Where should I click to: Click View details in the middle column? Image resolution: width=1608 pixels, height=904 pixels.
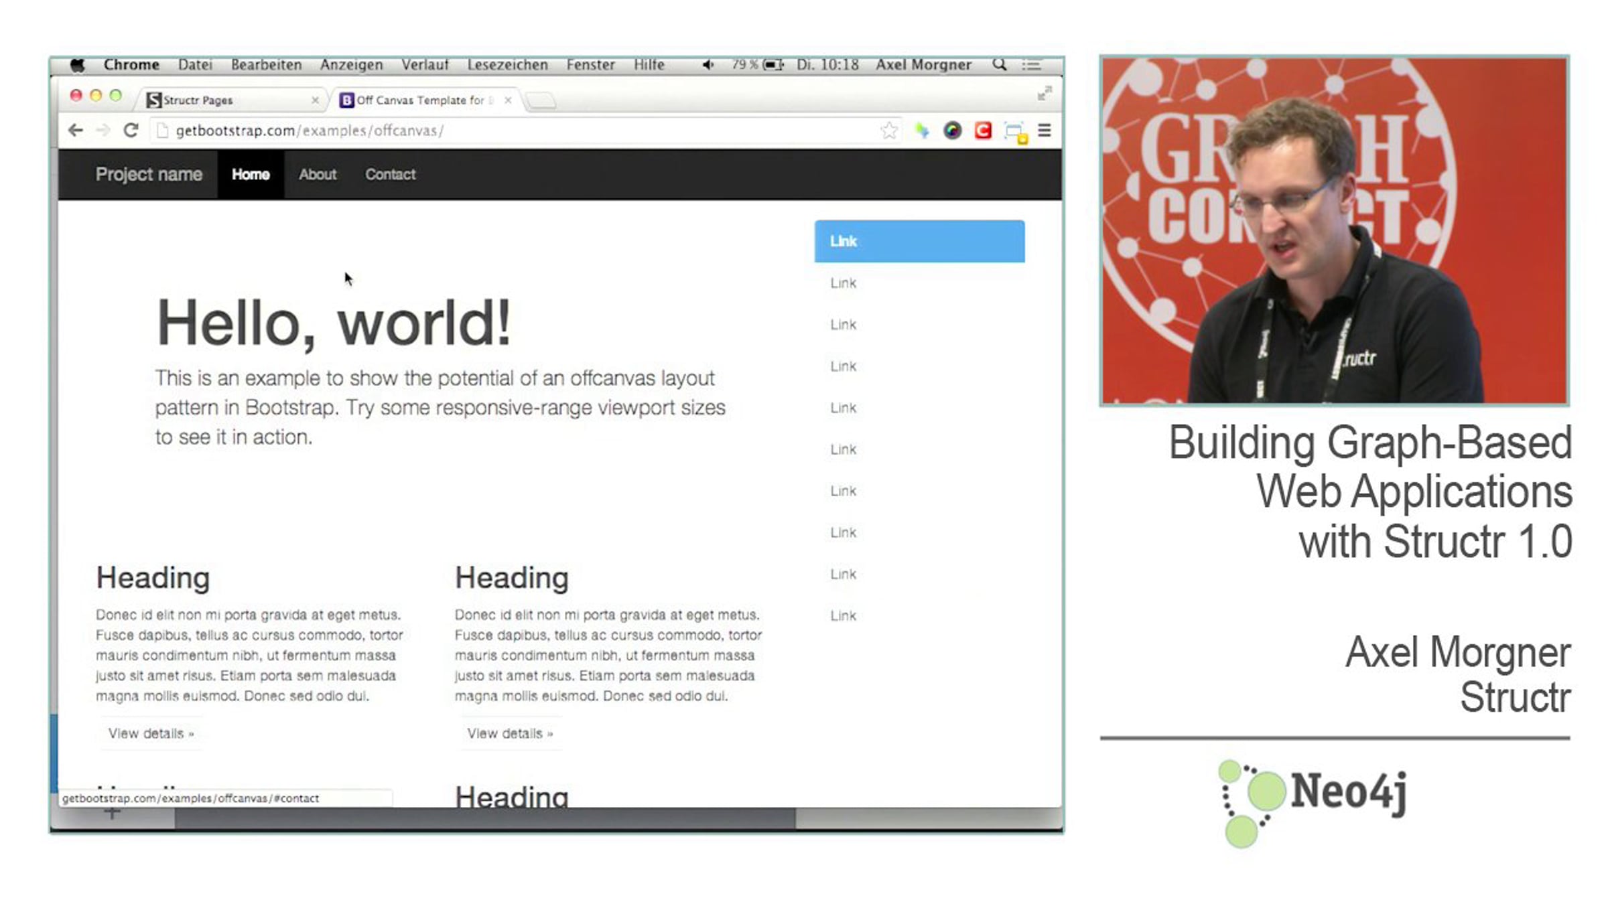pyautogui.click(x=510, y=733)
